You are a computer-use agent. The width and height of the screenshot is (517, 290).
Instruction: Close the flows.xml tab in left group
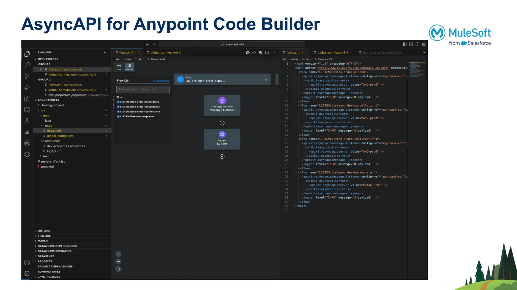pyautogui.click(x=139, y=53)
